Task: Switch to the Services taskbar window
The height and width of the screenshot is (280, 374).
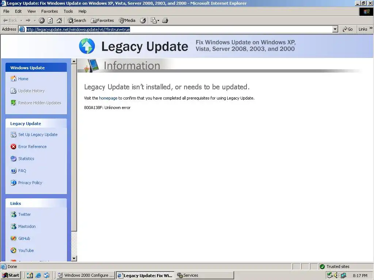Action: pyautogui.click(x=205, y=275)
